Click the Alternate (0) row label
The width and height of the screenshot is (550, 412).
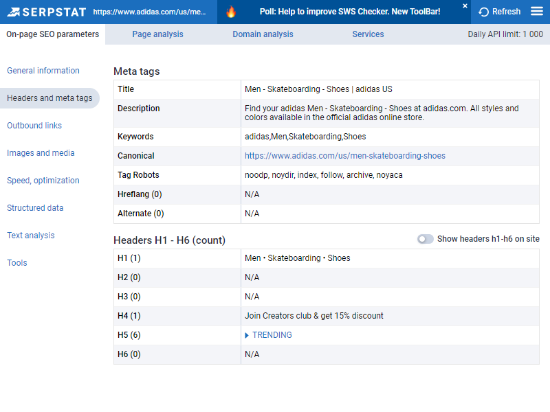(x=141, y=214)
